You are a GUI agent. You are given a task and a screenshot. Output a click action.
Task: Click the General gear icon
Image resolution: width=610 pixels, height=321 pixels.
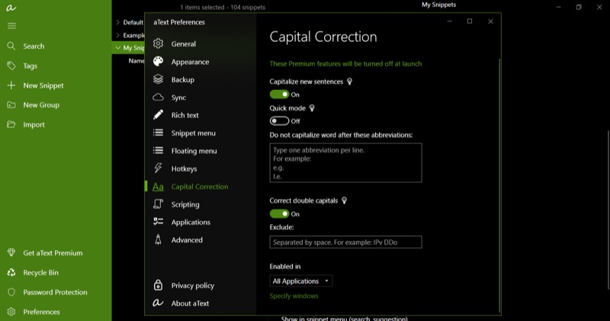pos(158,43)
